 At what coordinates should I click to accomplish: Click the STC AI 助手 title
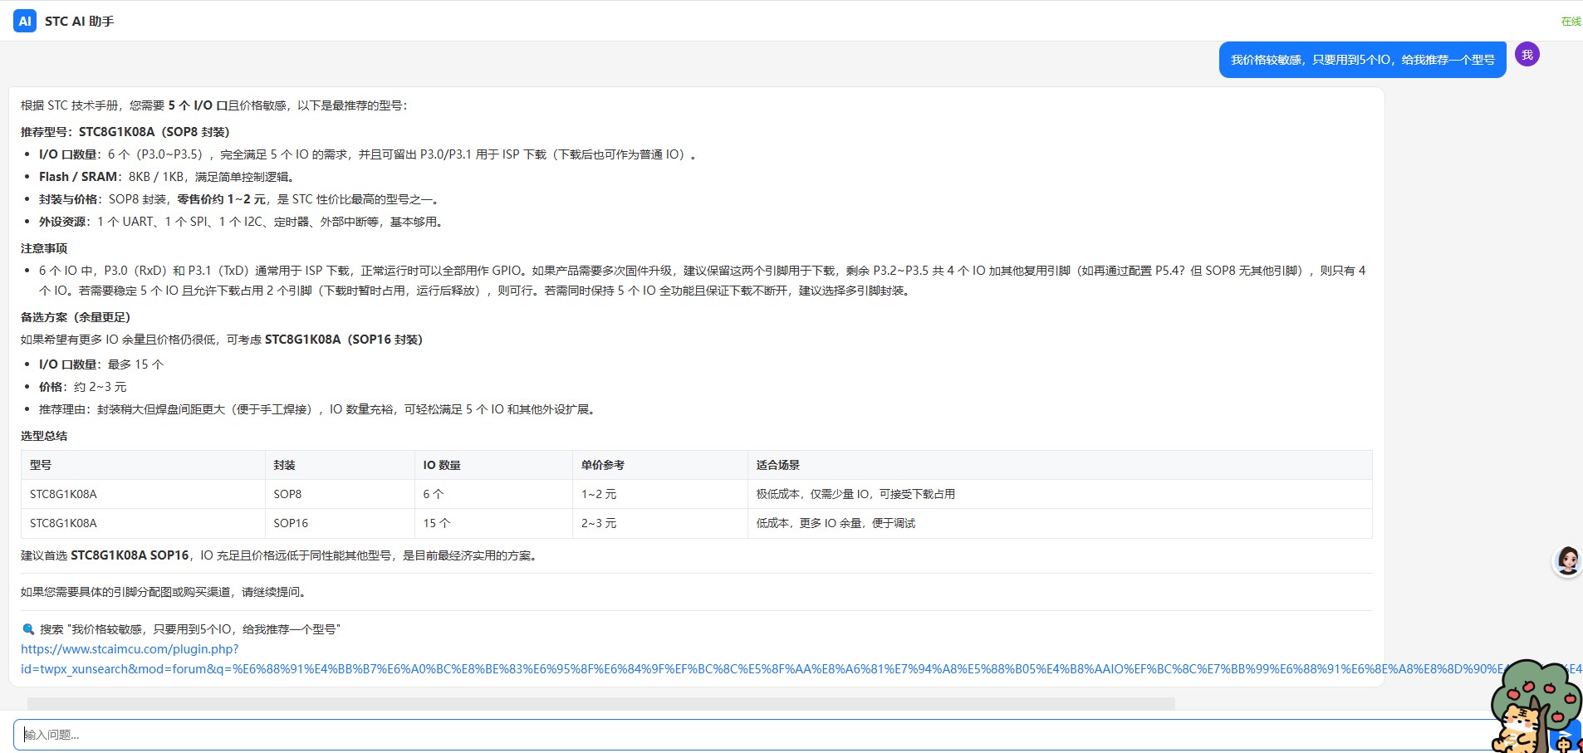(79, 22)
